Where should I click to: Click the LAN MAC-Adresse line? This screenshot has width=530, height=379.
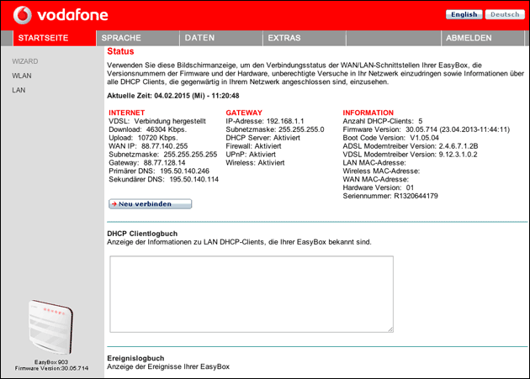click(374, 163)
